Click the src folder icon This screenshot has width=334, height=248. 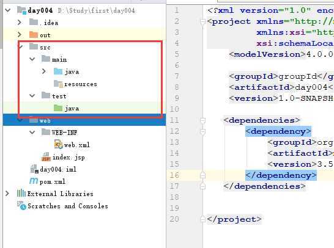tap(34, 46)
